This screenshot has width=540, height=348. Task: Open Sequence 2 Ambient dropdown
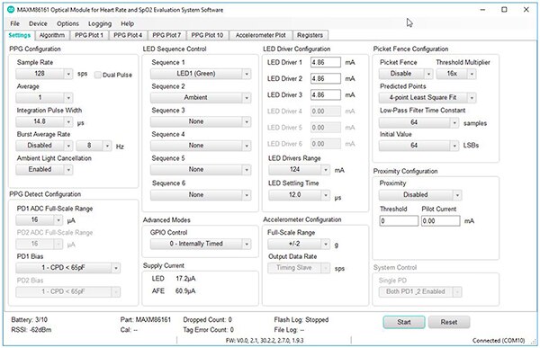[x=201, y=98]
